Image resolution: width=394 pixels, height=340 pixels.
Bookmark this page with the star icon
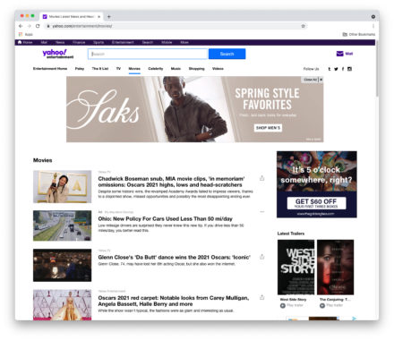pyautogui.click(x=303, y=26)
